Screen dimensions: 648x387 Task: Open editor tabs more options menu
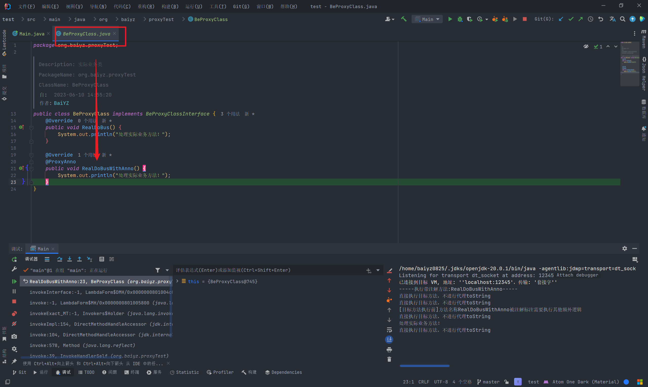click(634, 33)
